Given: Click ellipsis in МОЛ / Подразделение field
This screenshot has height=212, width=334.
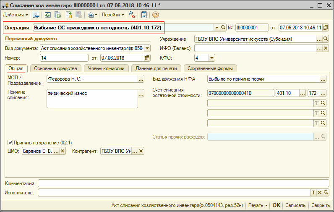Looking at the screenshot, I should (141, 79).
